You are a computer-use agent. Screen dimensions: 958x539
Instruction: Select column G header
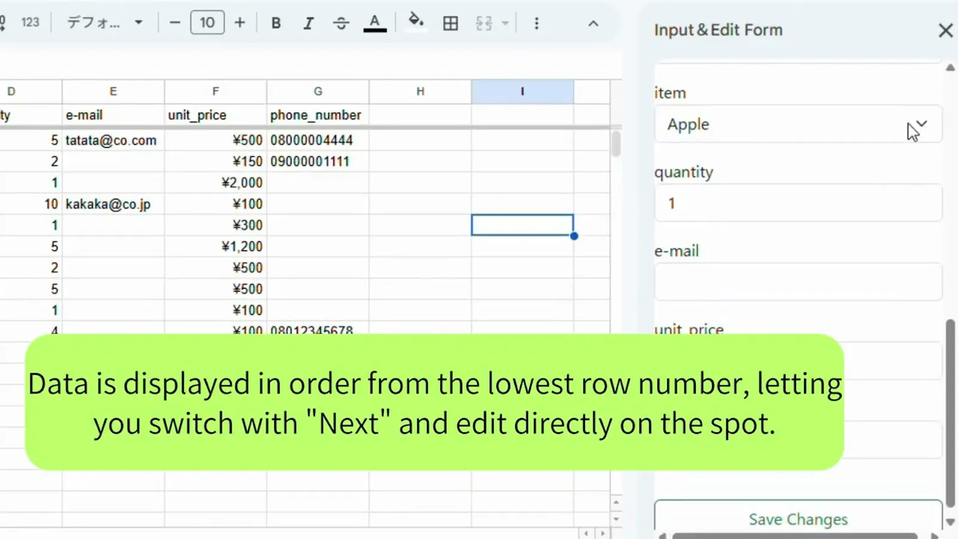(318, 91)
